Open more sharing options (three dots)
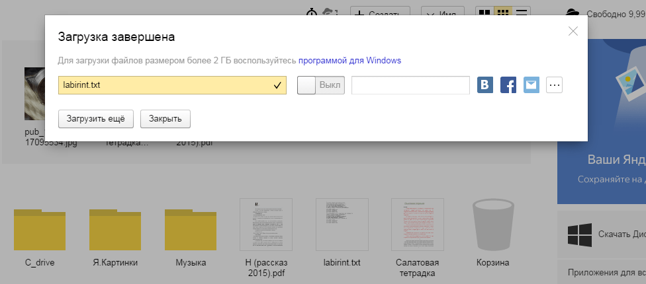This screenshot has height=284, width=646. (554, 85)
